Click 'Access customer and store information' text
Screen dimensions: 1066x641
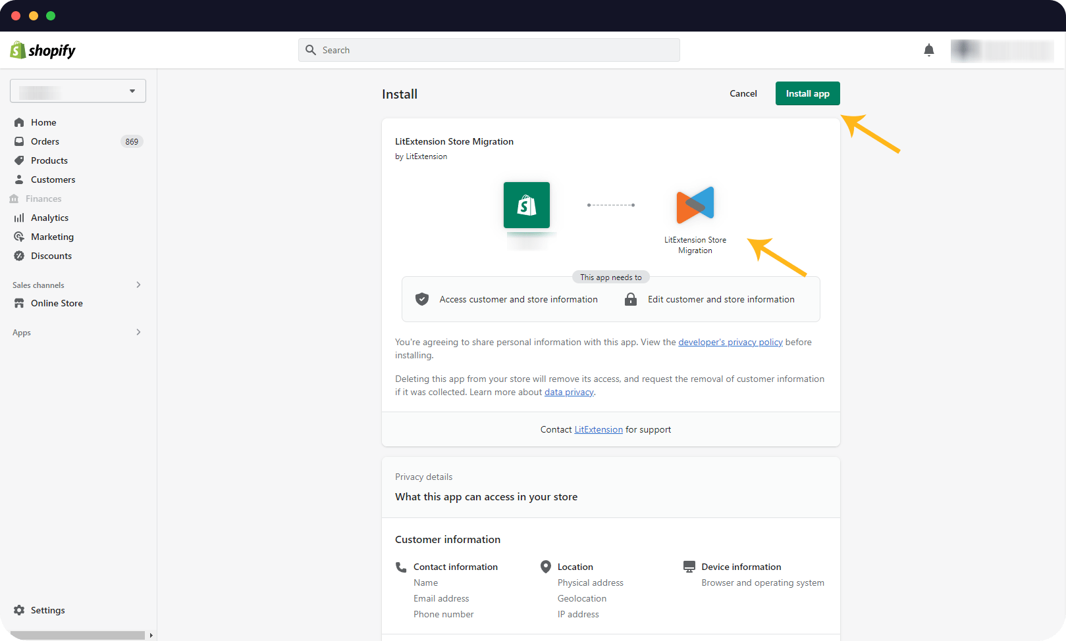519,299
